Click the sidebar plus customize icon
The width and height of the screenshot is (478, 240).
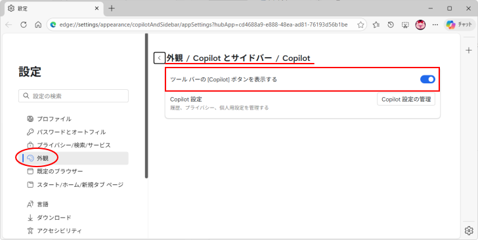point(469,50)
